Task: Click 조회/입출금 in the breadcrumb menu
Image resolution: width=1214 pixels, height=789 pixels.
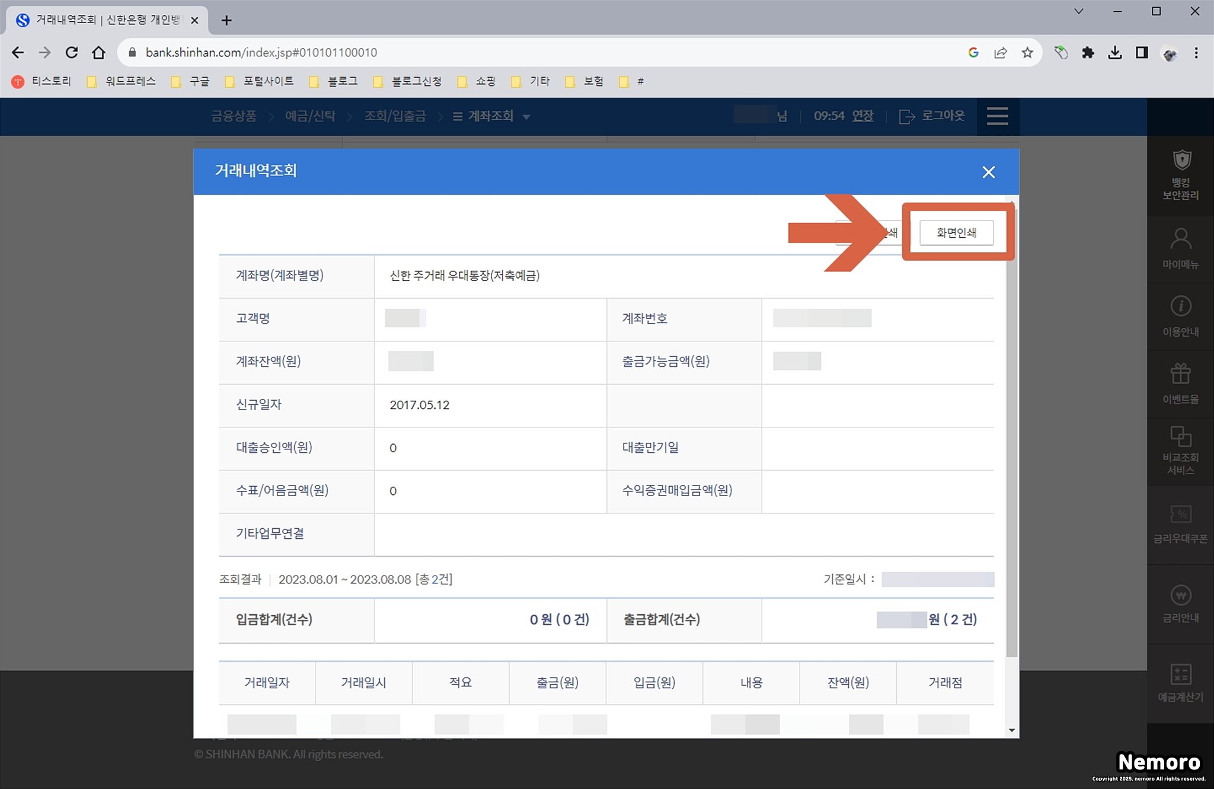Action: (x=395, y=116)
